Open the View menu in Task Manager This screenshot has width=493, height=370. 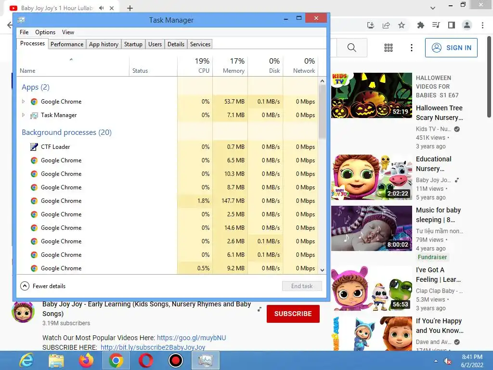coord(68,32)
